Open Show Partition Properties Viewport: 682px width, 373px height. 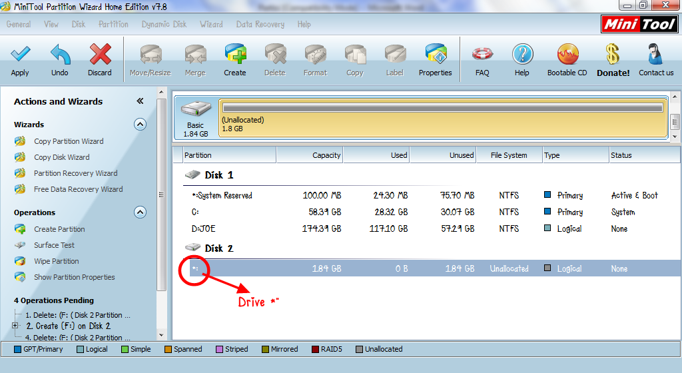75,277
